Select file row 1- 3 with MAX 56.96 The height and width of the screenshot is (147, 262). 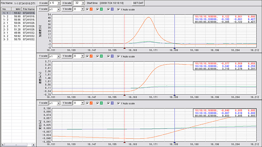[19, 20]
